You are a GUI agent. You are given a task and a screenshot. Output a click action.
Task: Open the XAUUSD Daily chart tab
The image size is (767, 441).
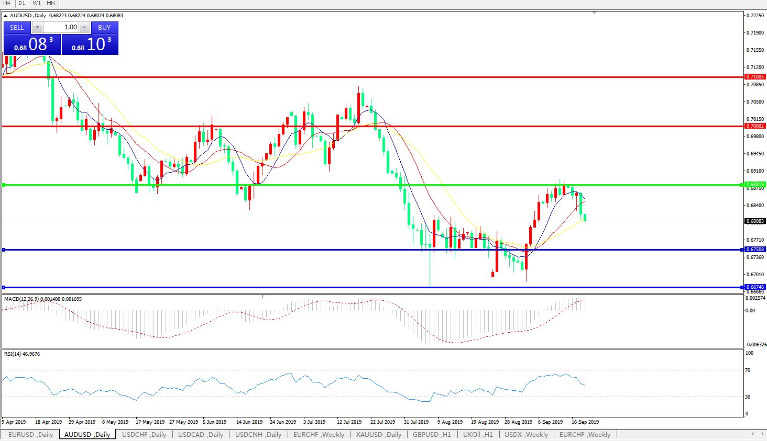(x=378, y=434)
